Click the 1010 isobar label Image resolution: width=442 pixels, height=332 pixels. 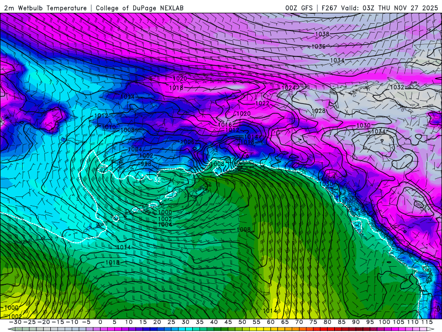108,127
